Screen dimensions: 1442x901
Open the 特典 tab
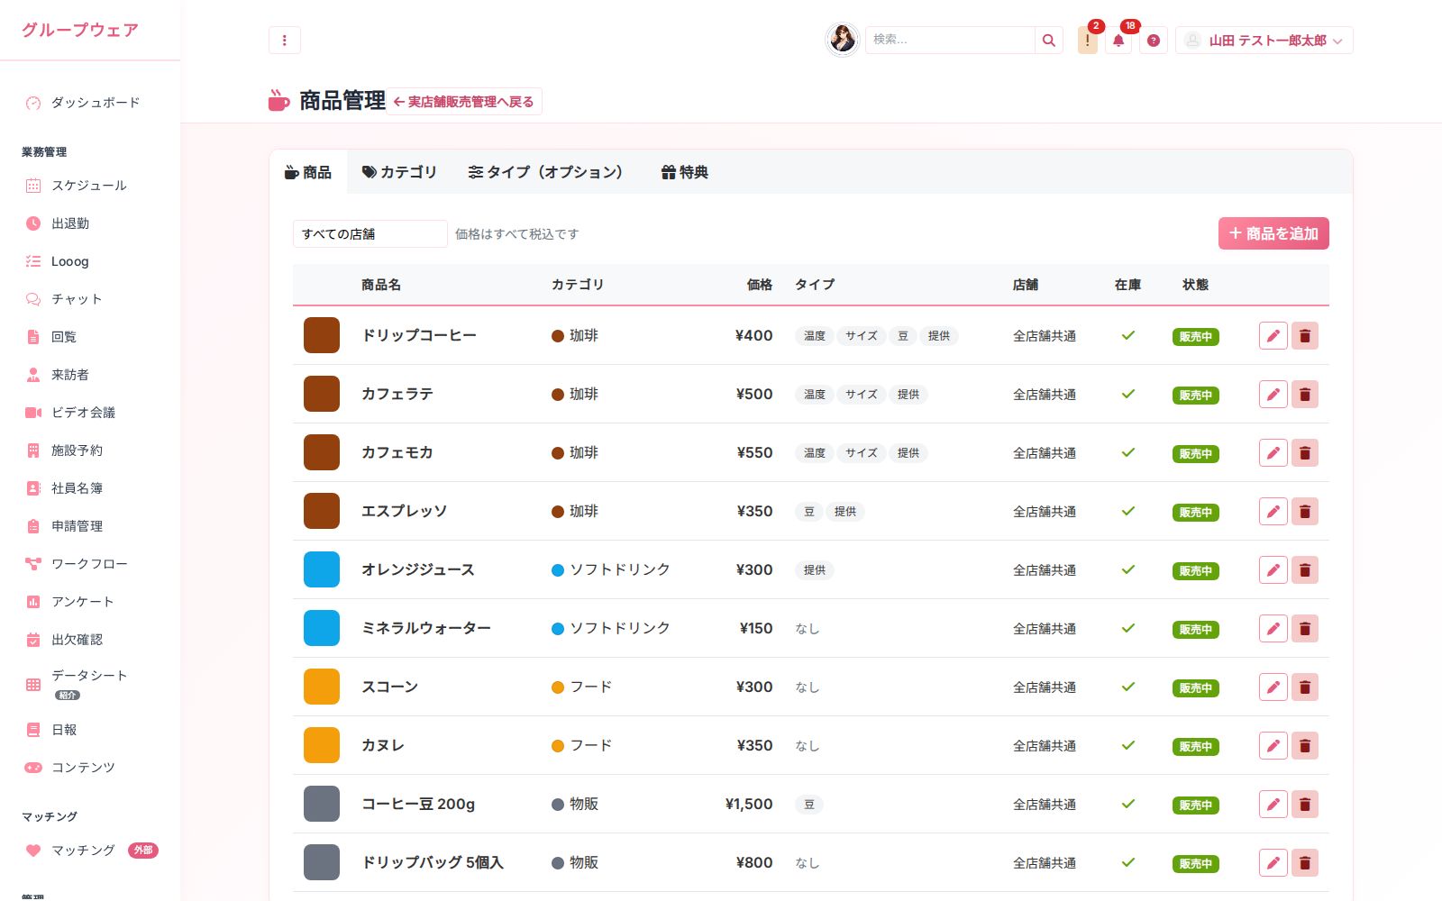tap(685, 172)
